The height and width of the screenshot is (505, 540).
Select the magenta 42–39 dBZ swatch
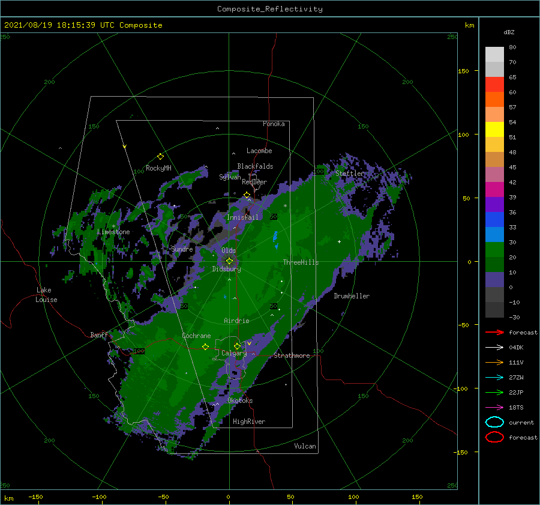click(x=494, y=190)
